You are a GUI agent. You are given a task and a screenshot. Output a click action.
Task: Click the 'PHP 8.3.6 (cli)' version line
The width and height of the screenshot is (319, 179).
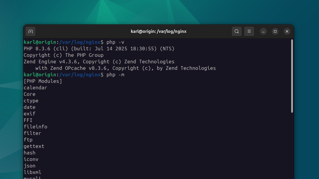(x=99, y=49)
